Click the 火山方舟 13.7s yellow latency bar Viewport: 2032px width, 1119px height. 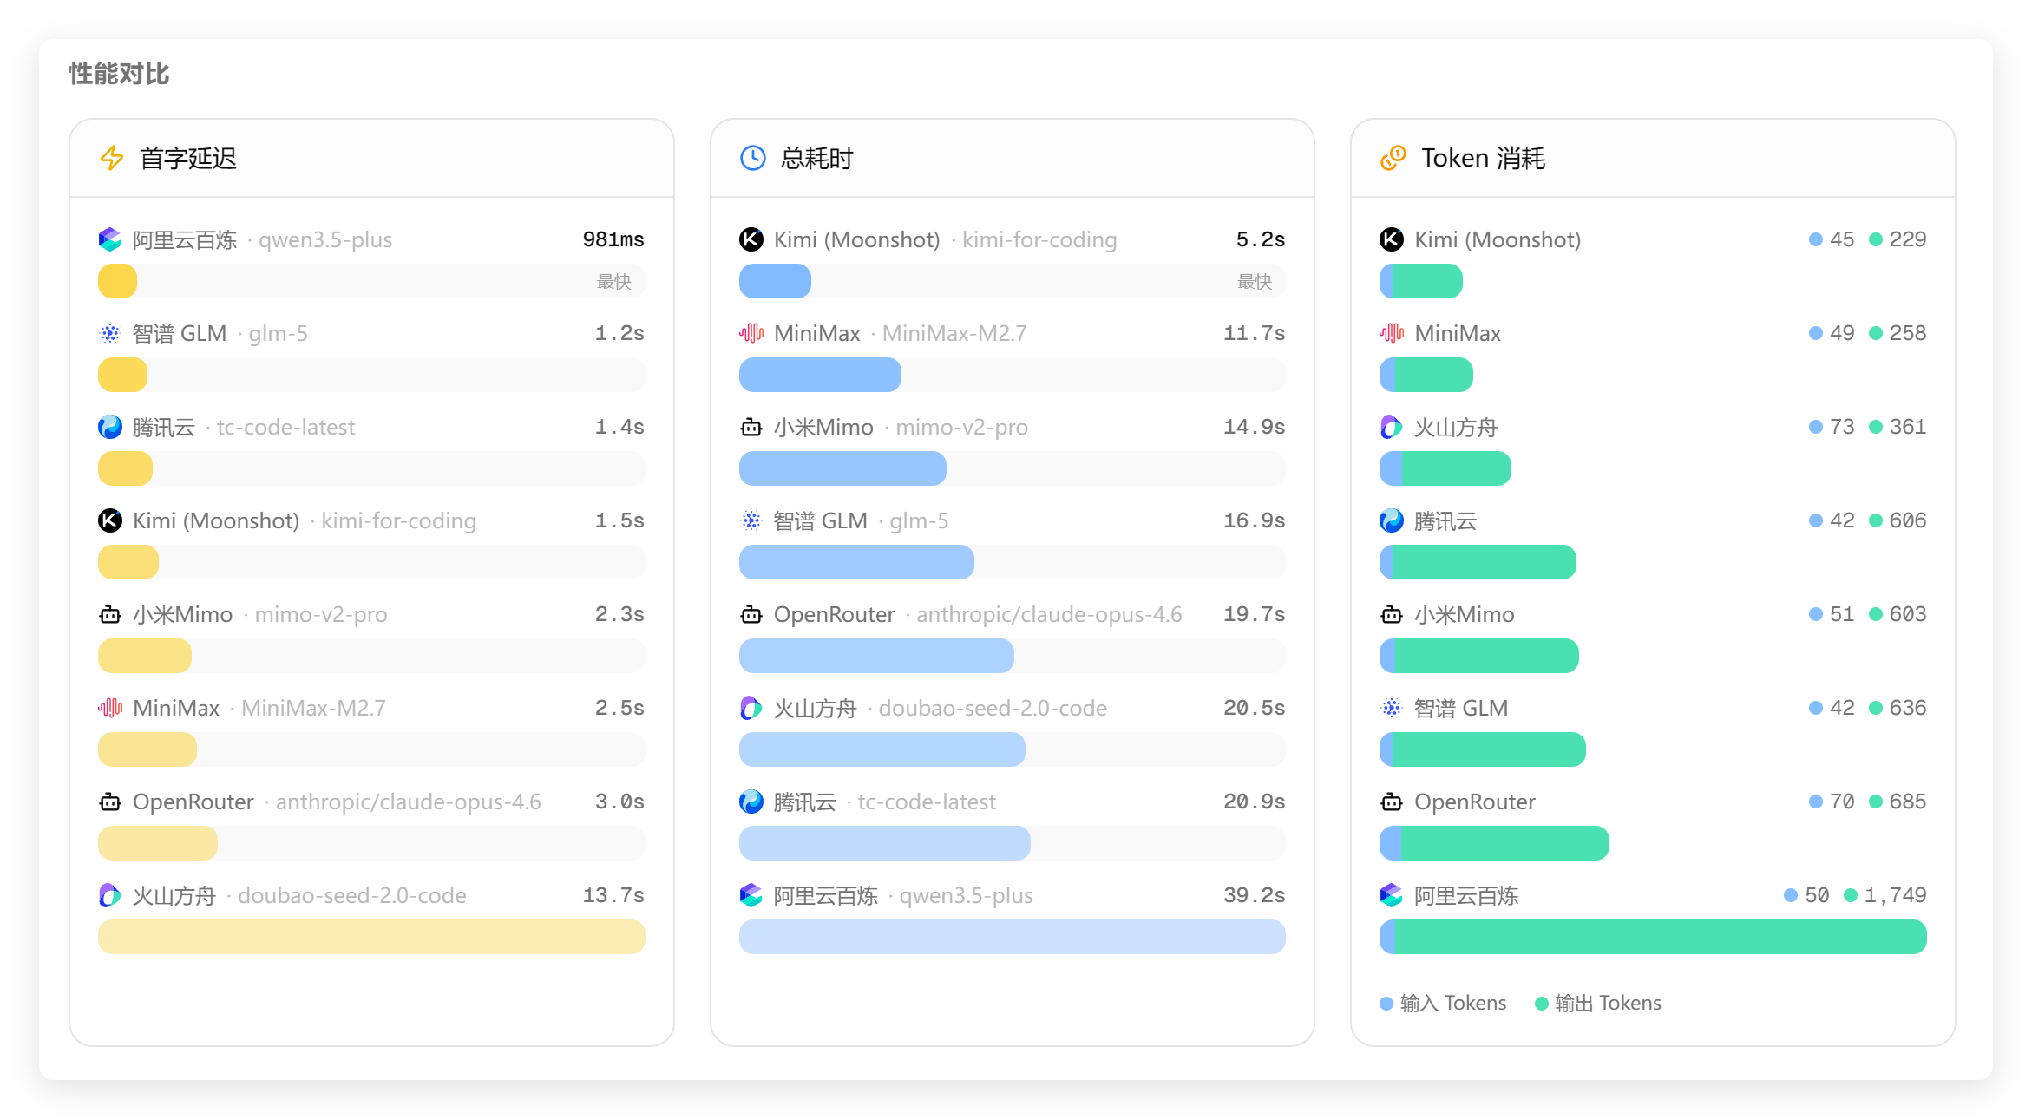point(371,937)
